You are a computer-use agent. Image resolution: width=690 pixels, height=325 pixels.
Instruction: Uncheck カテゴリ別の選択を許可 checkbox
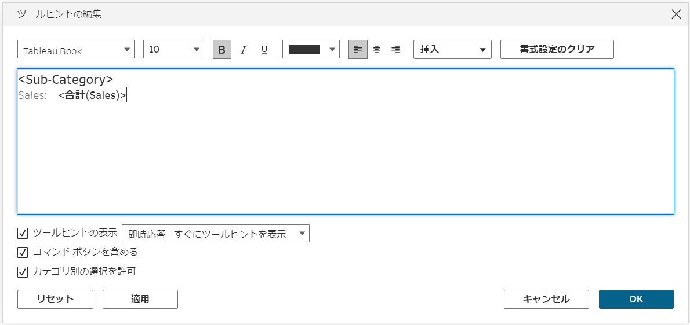tap(23, 272)
